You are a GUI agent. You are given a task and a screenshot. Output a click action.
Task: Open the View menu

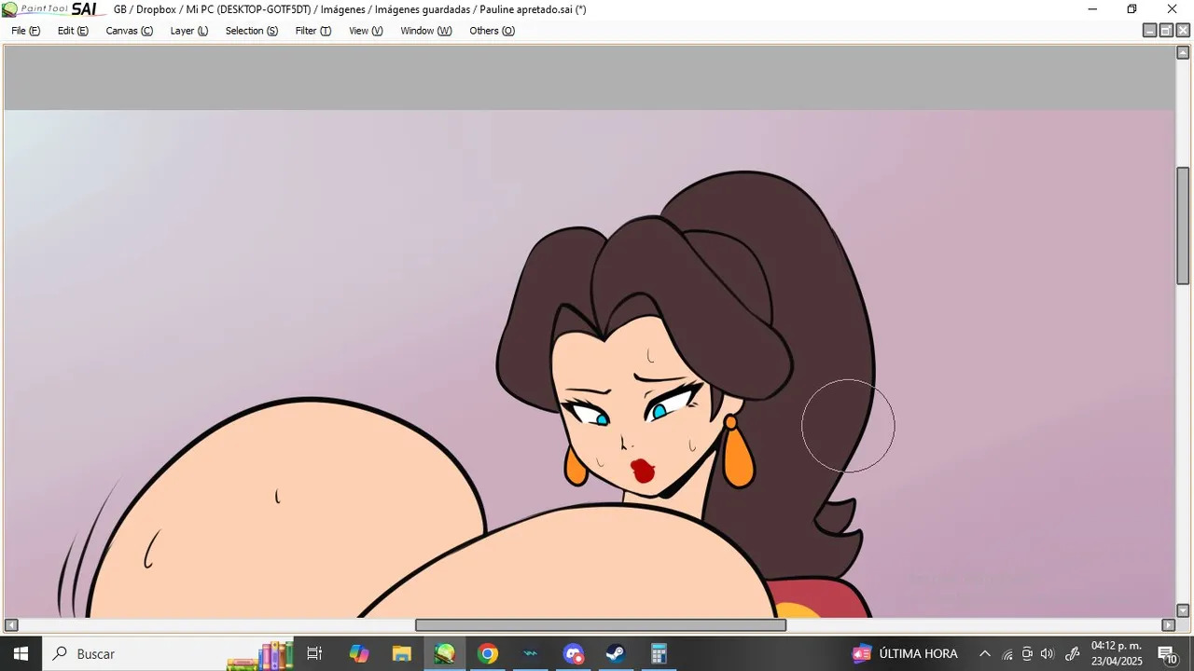pos(366,31)
